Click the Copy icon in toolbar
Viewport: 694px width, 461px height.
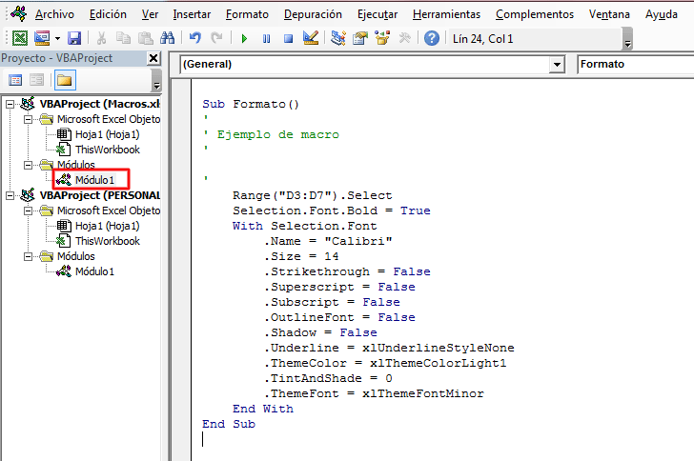click(x=123, y=38)
